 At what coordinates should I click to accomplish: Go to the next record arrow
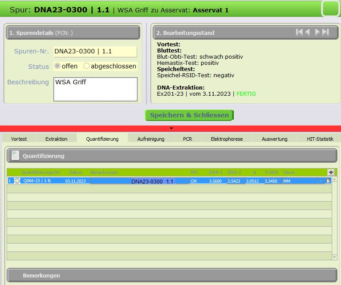point(317,32)
